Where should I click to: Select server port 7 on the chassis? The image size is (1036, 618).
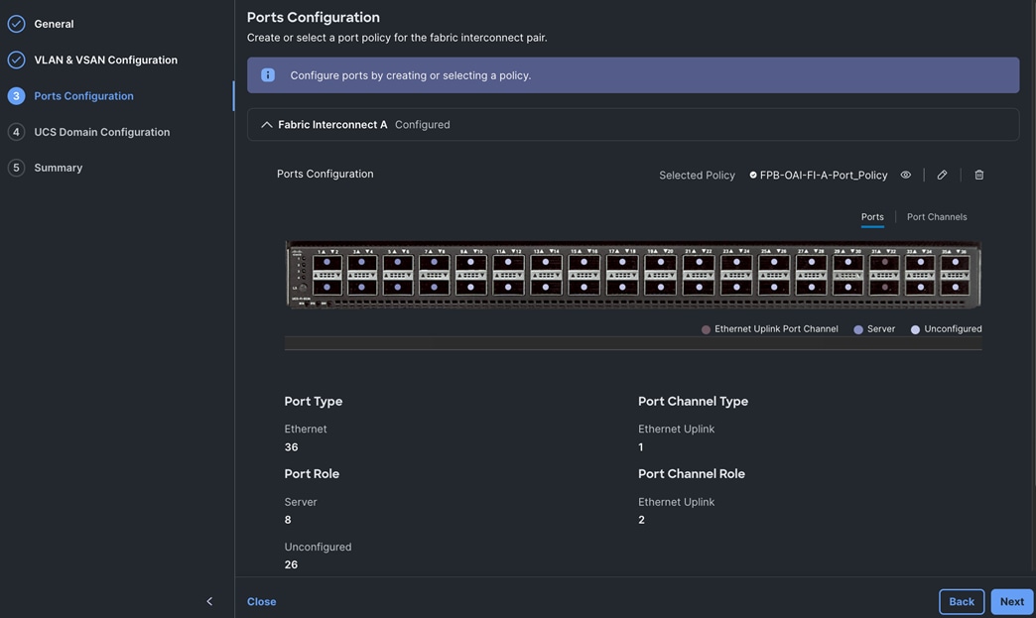tap(434, 262)
